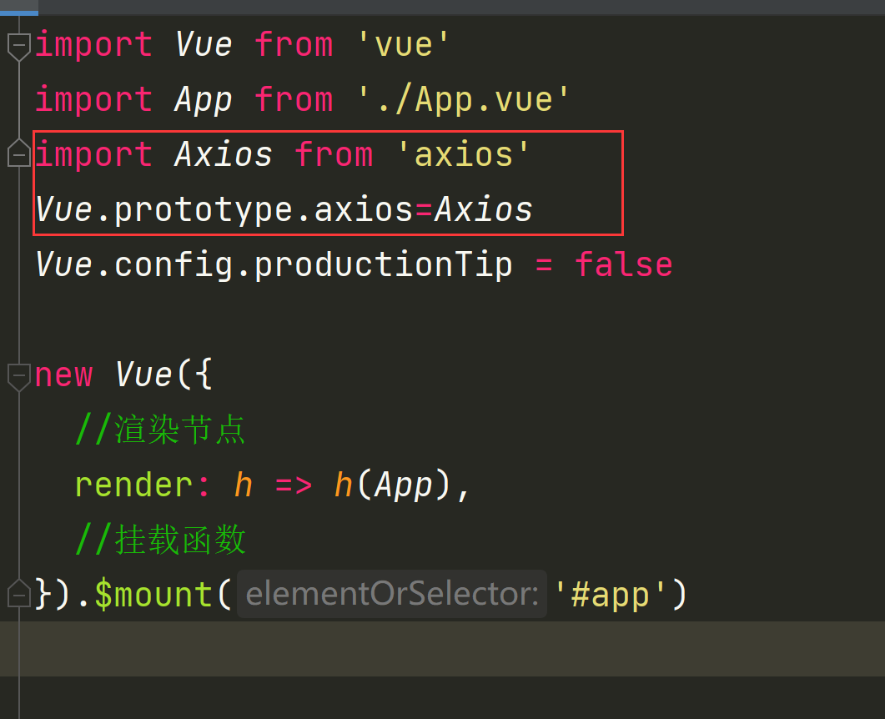Screen dimensions: 885x719
Task: Collapse the new Vue block fold marker
Action: (18, 375)
